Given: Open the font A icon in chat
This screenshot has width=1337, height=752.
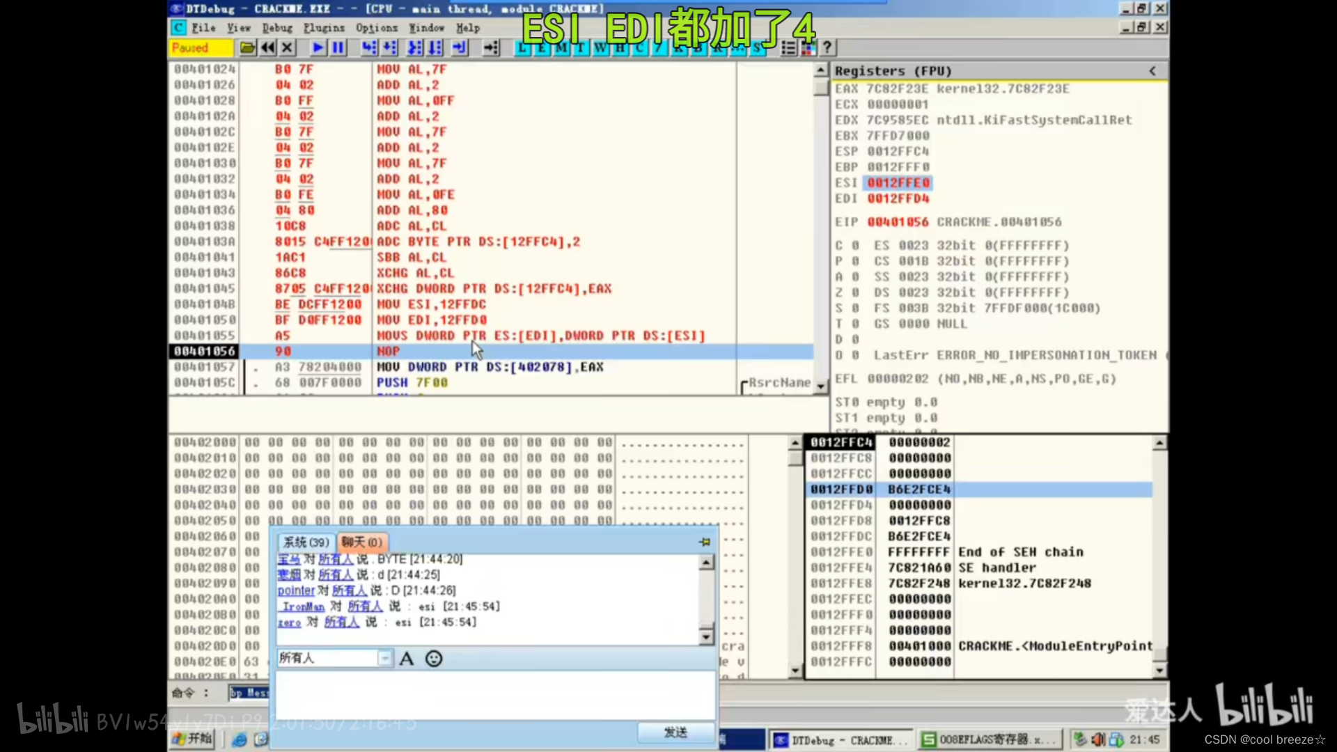Looking at the screenshot, I should 407,659.
